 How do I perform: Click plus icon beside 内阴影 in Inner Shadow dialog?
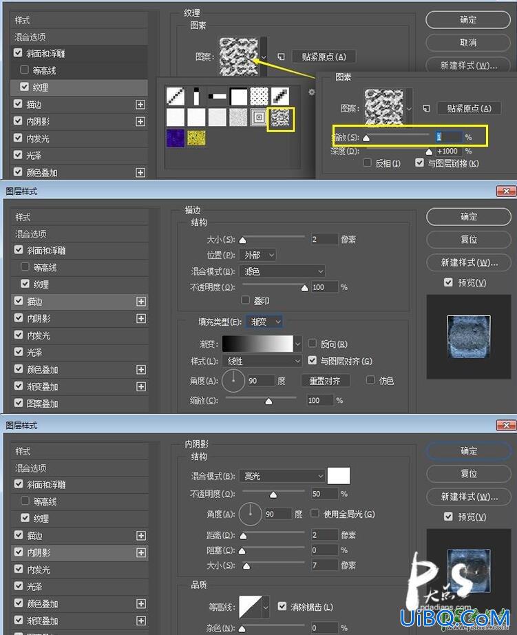click(141, 553)
